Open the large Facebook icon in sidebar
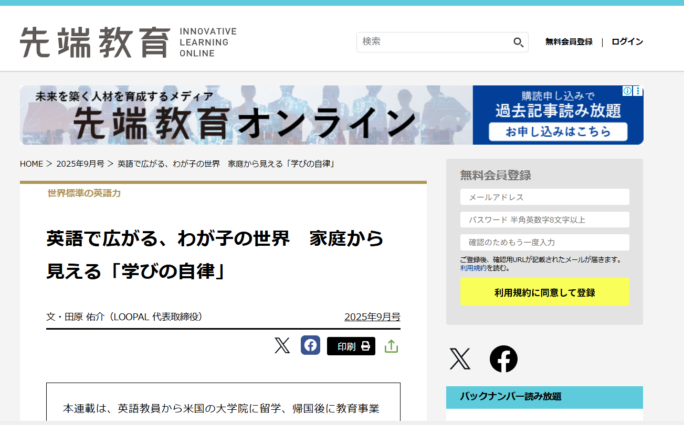684x425 pixels. [x=503, y=359]
